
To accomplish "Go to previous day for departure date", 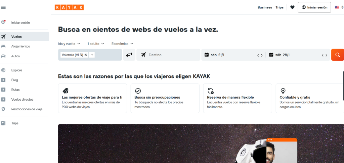I will 258,55.
